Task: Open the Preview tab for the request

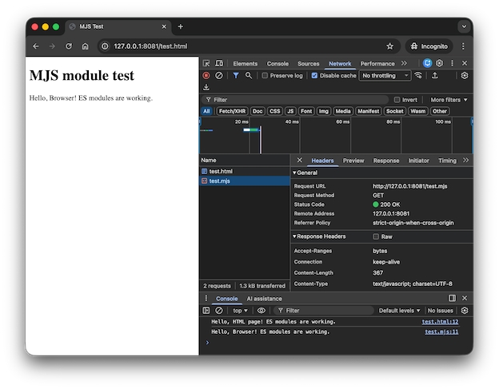Action: point(353,161)
